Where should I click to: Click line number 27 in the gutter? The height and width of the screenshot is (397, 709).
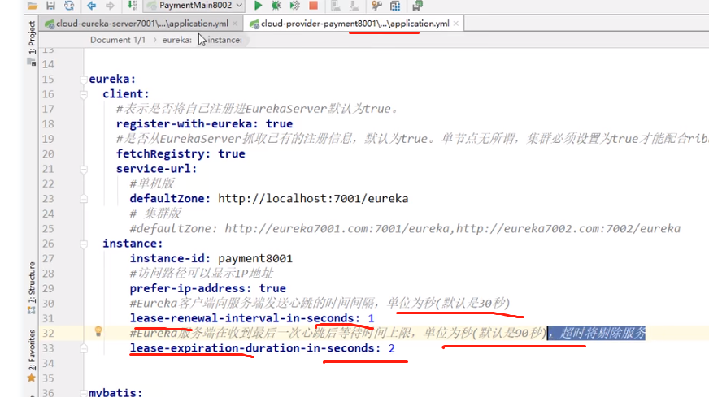coord(48,259)
